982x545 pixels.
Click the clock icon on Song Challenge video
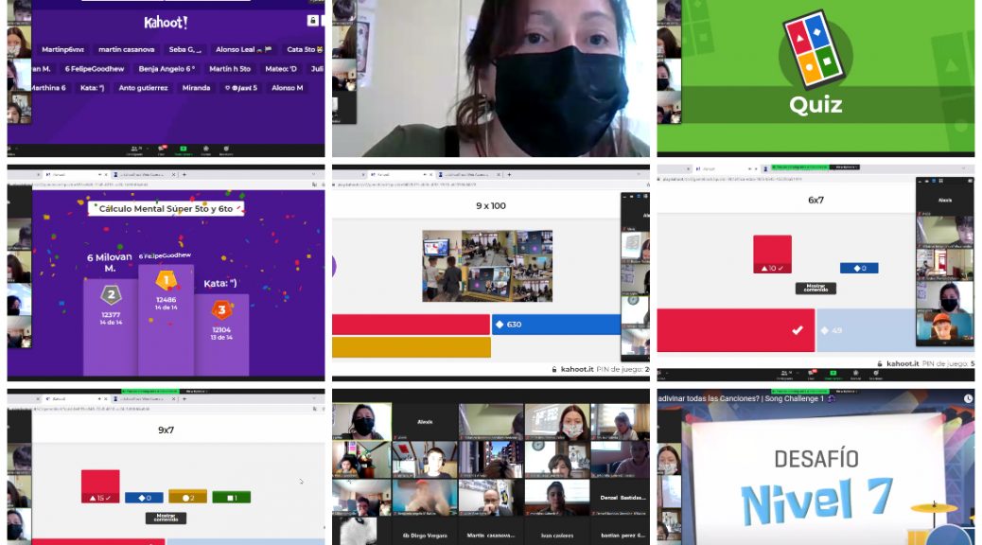968,398
